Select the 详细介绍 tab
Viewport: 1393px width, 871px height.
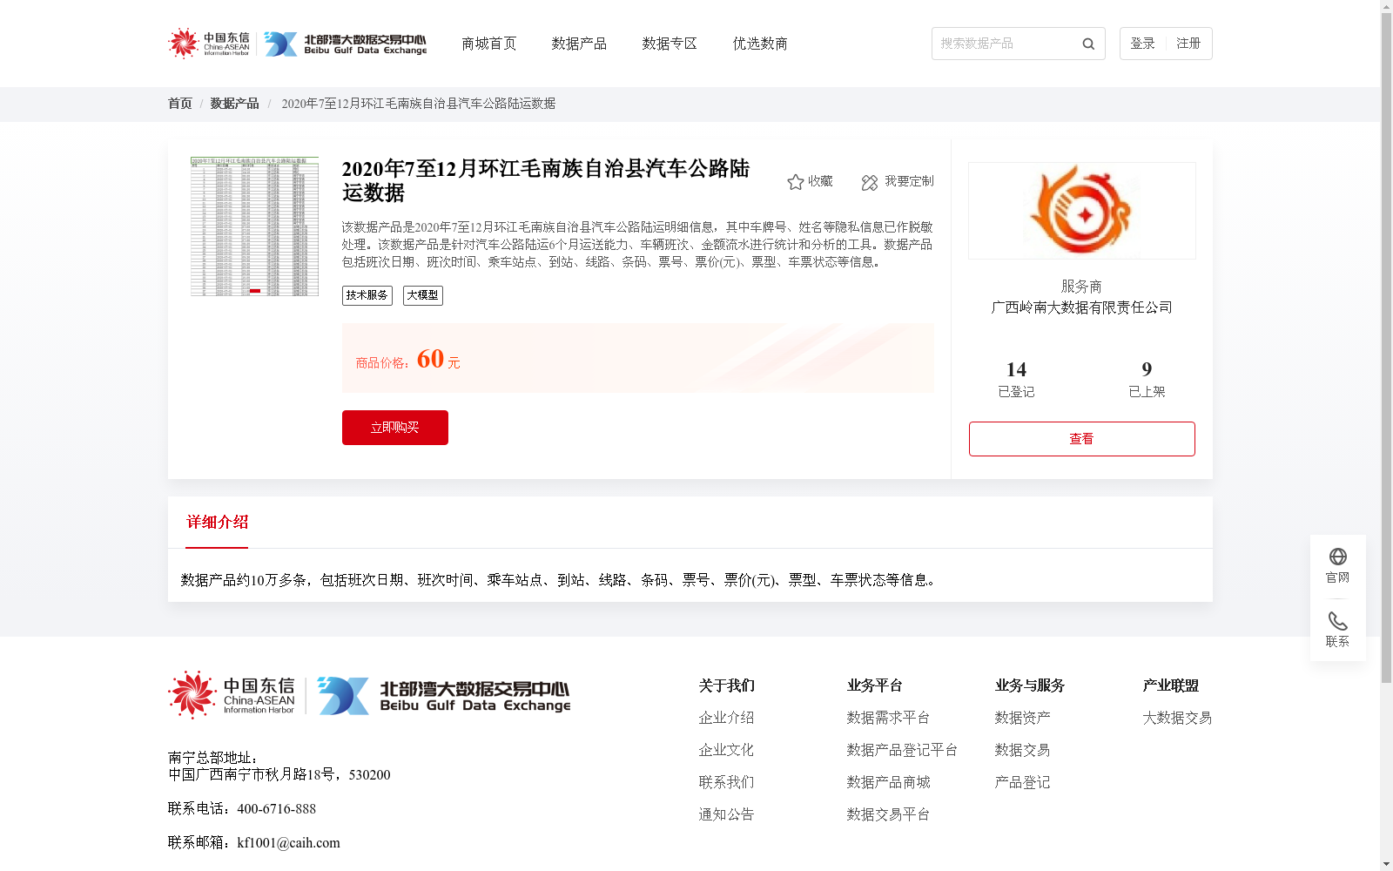tap(217, 523)
